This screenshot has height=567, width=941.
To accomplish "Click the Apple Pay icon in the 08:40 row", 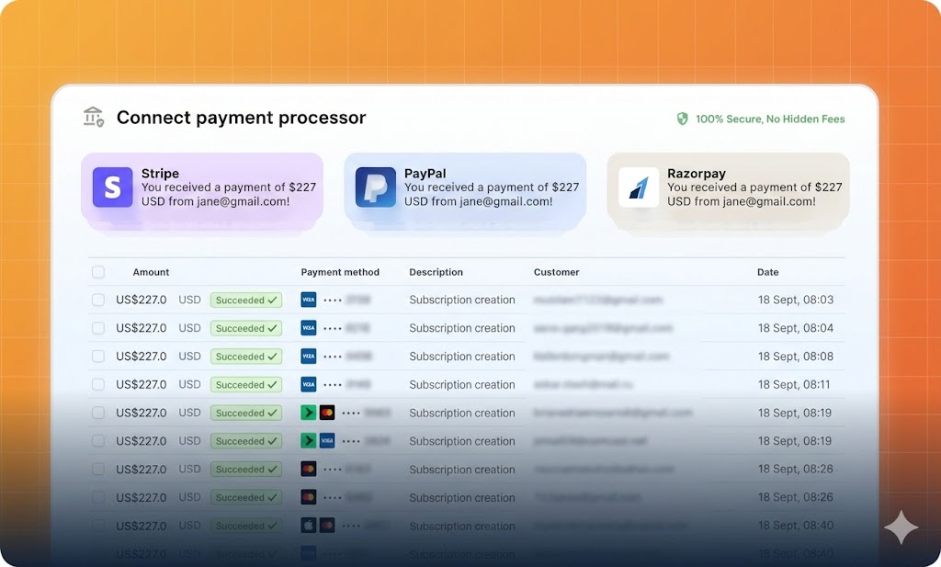I will point(309,526).
